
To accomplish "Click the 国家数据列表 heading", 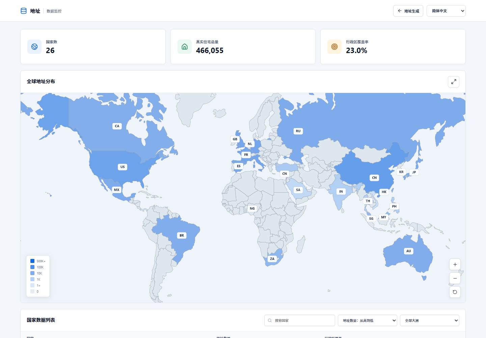I will [x=41, y=320].
